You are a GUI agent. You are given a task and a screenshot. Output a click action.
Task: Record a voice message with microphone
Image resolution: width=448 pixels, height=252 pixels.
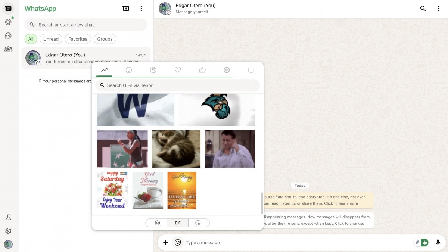click(438, 243)
